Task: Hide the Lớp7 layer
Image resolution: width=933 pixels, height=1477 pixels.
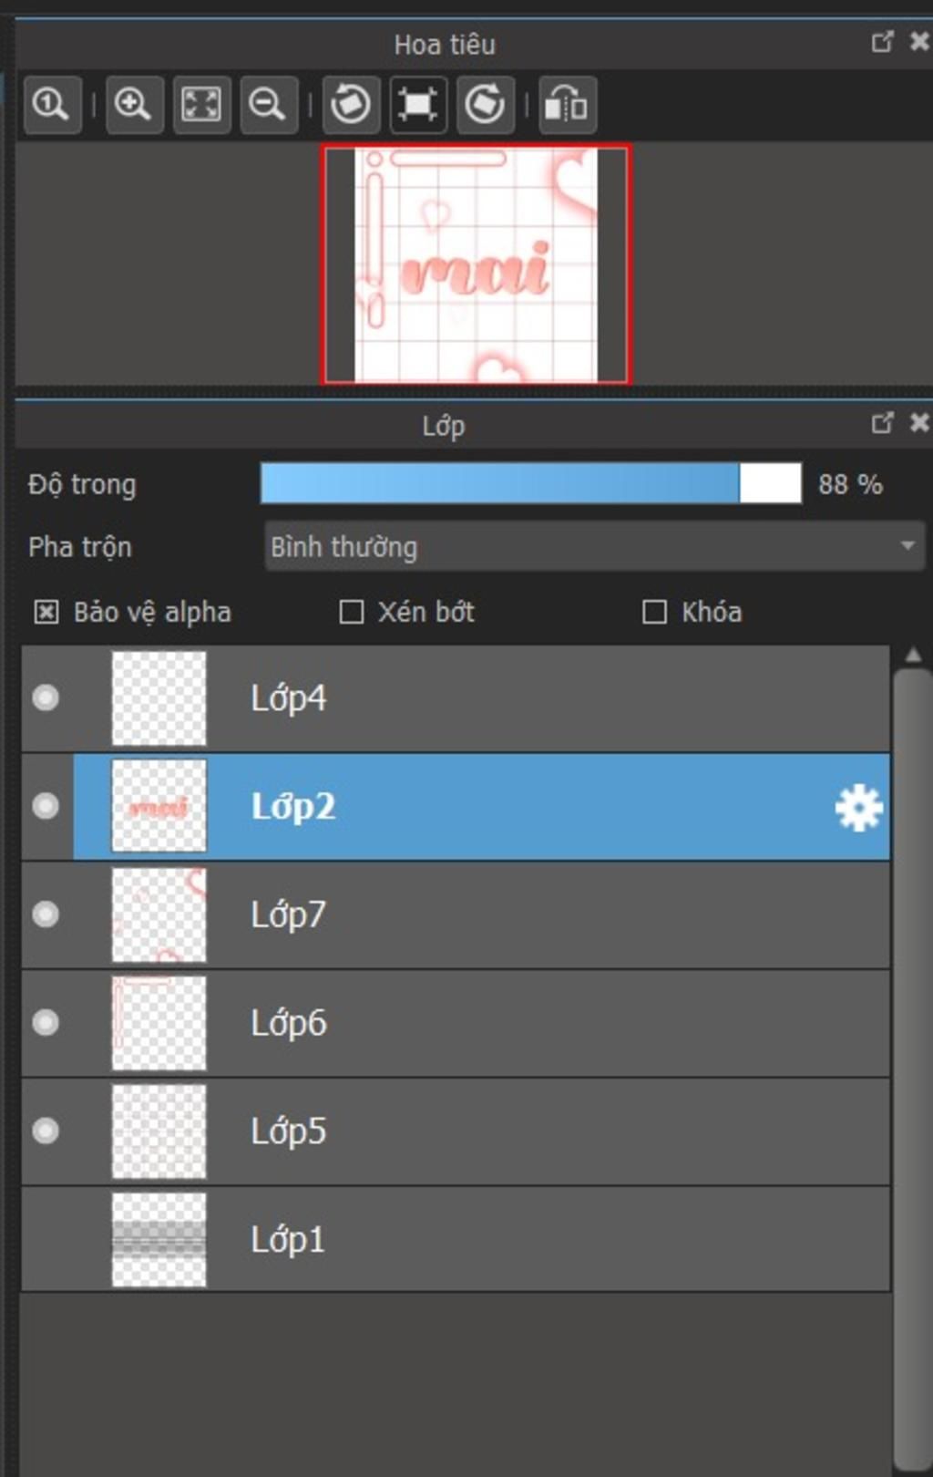Action: click(46, 914)
